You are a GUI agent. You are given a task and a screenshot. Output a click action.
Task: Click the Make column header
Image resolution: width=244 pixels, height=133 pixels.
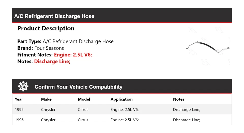(46, 99)
